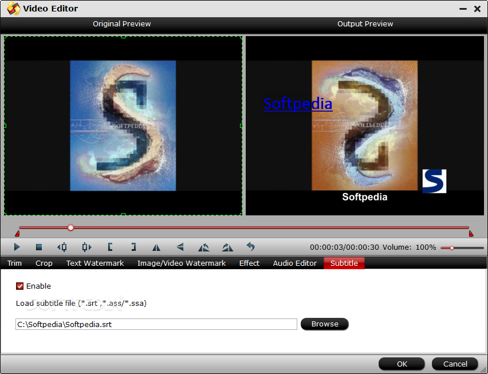Flip the video vertically
488x374 pixels.
coord(180,247)
